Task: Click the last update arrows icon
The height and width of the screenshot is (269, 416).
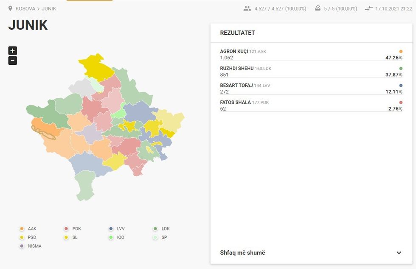Action: pos(368,8)
